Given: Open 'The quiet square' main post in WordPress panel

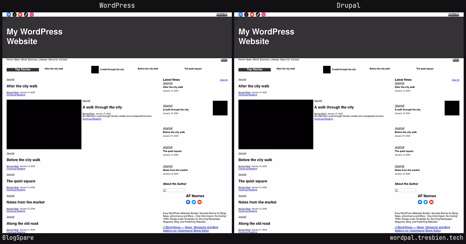Looking at the screenshot, I should [21, 181].
